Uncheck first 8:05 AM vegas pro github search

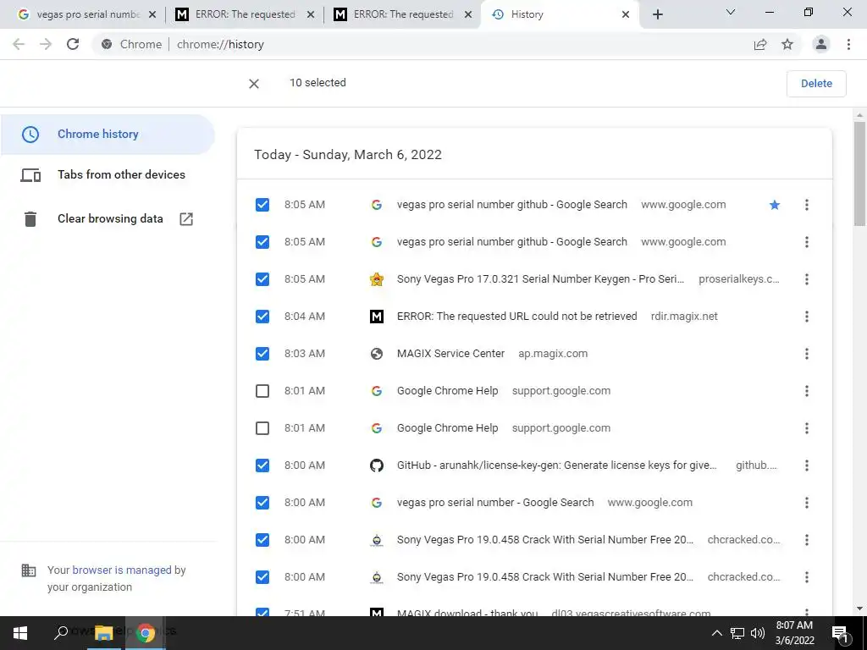(262, 205)
